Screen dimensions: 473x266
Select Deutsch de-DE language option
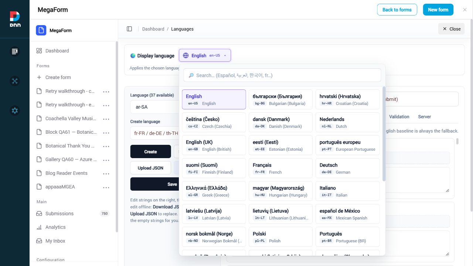coord(347,168)
